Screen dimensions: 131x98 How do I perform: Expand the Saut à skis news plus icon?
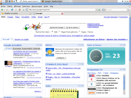(x=47, y=68)
